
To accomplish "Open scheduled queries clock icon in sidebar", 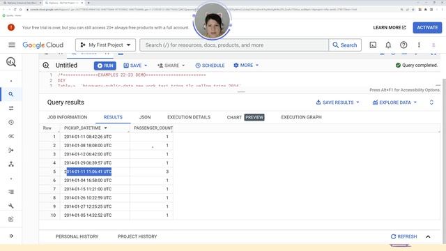I will [11, 122].
